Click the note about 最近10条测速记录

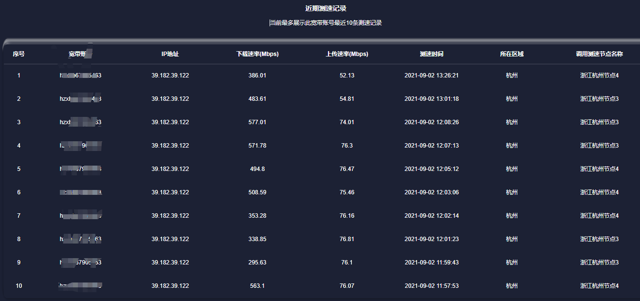[x=326, y=22]
